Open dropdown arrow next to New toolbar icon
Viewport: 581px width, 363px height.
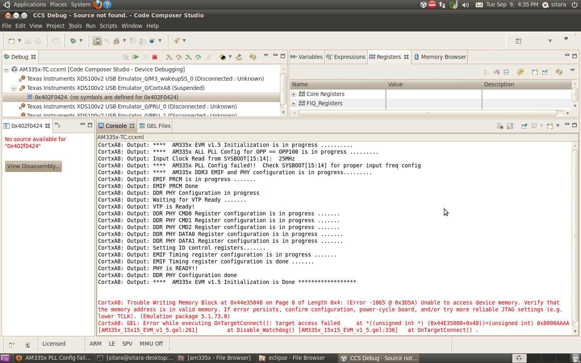click(19, 41)
